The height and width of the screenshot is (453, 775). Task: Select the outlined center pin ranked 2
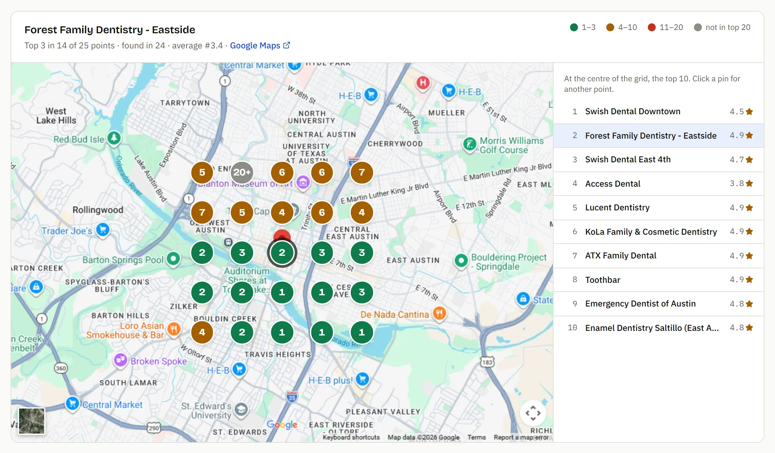[282, 253]
